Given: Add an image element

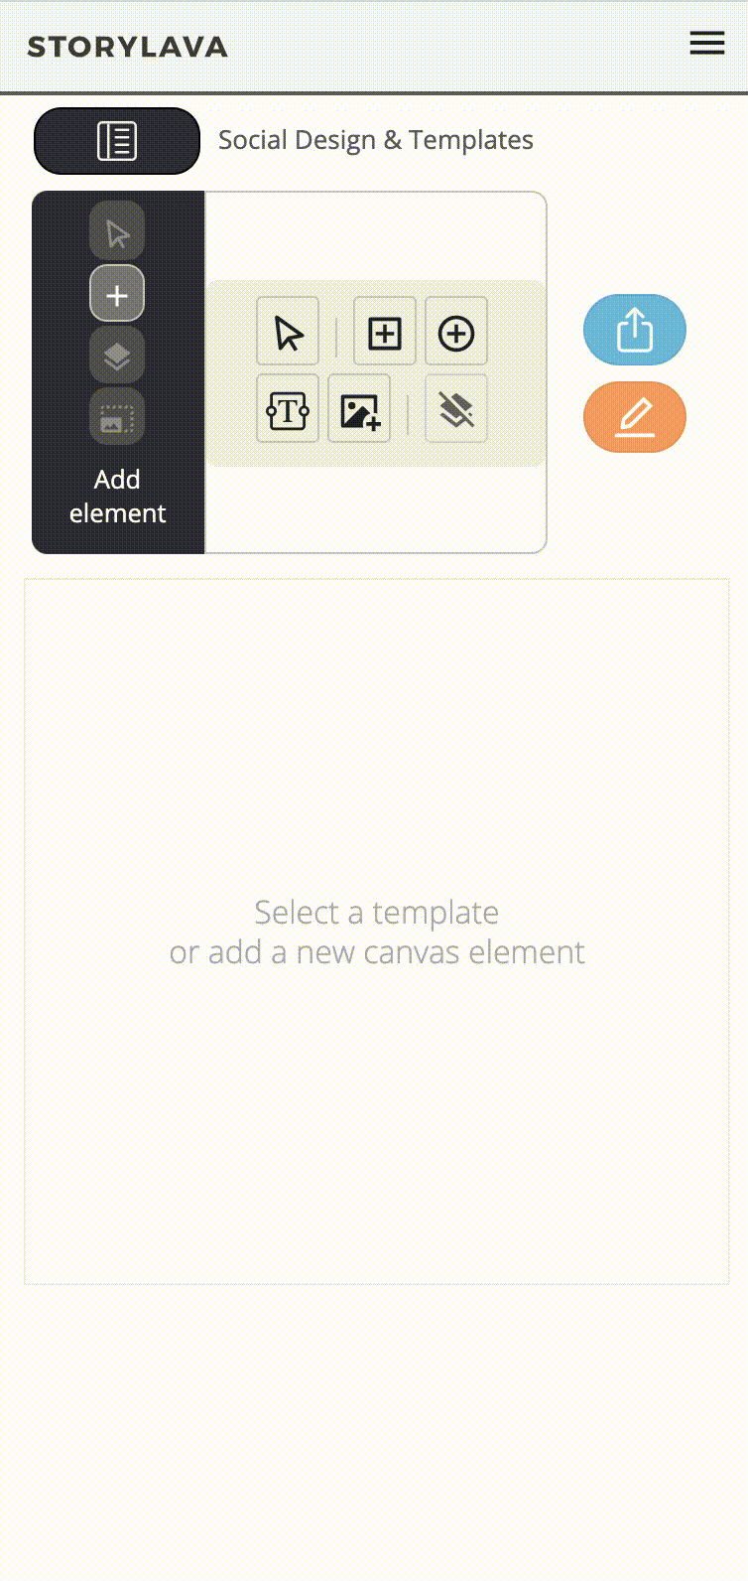Looking at the screenshot, I should [359, 409].
